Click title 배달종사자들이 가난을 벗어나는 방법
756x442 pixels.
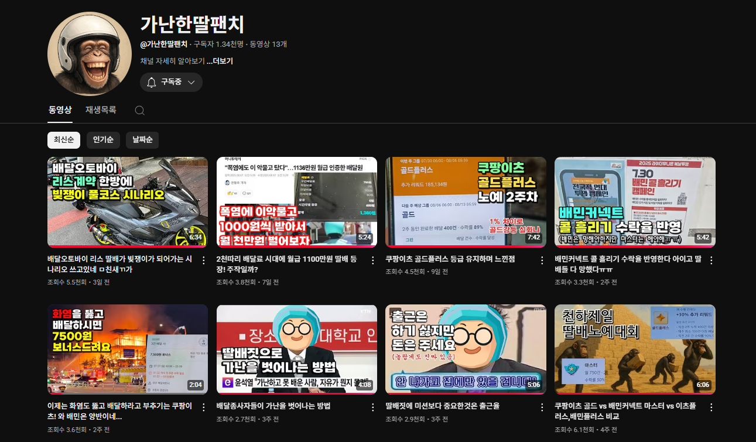point(273,406)
